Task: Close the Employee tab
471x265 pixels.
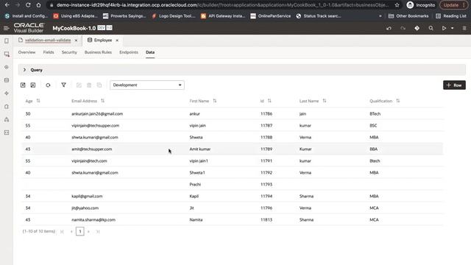Action: click(x=117, y=40)
